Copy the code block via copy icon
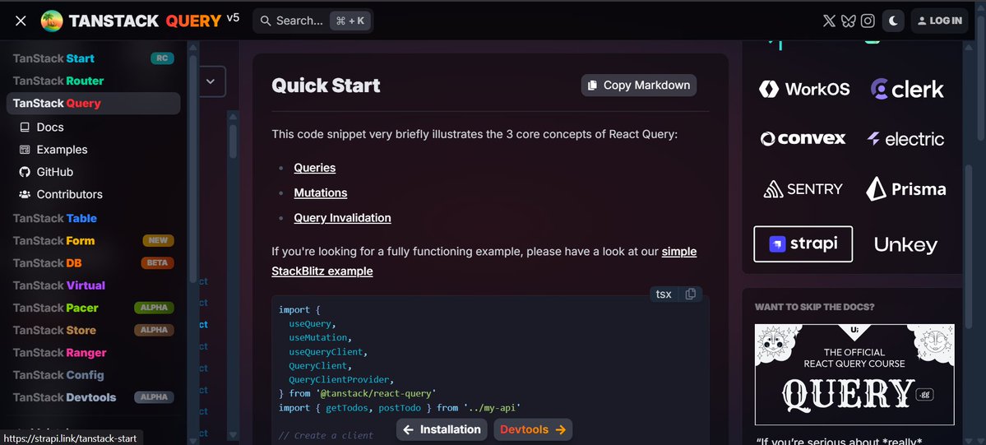Screen dimensions: 986x445 691,294
